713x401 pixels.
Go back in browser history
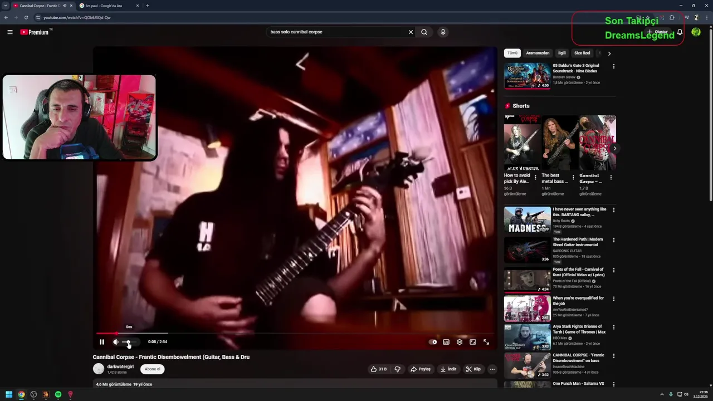[6, 17]
